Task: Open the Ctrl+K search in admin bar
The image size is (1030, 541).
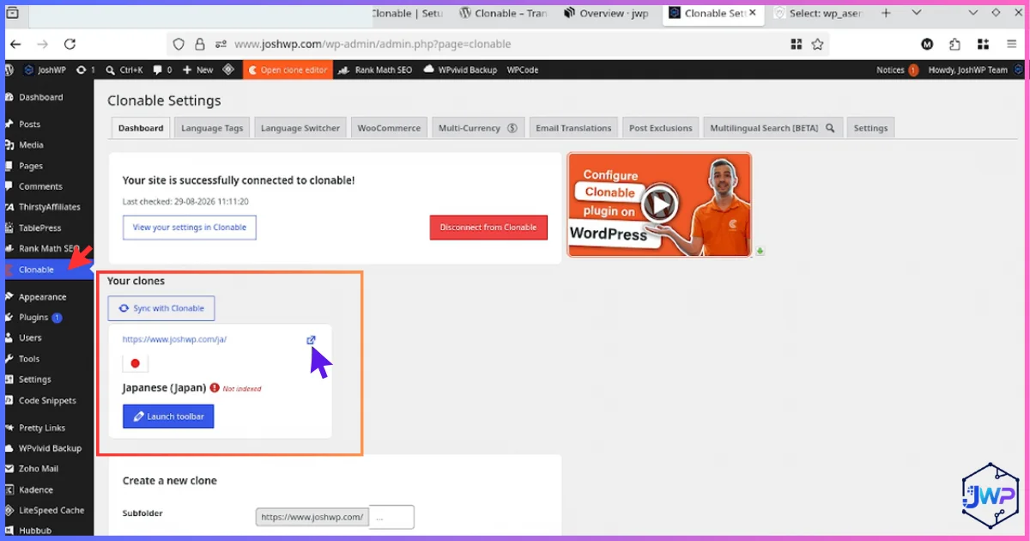Action: [x=124, y=70]
